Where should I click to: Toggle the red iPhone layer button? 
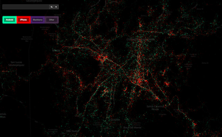(x=24, y=20)
